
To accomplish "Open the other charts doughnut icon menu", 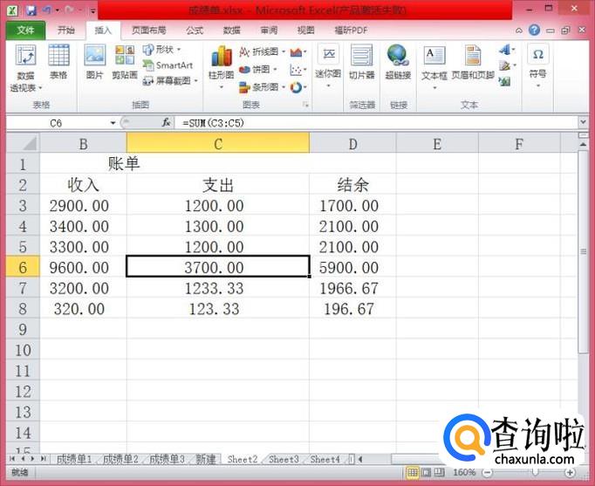I will pyautogui.click(x=298, y=87).
